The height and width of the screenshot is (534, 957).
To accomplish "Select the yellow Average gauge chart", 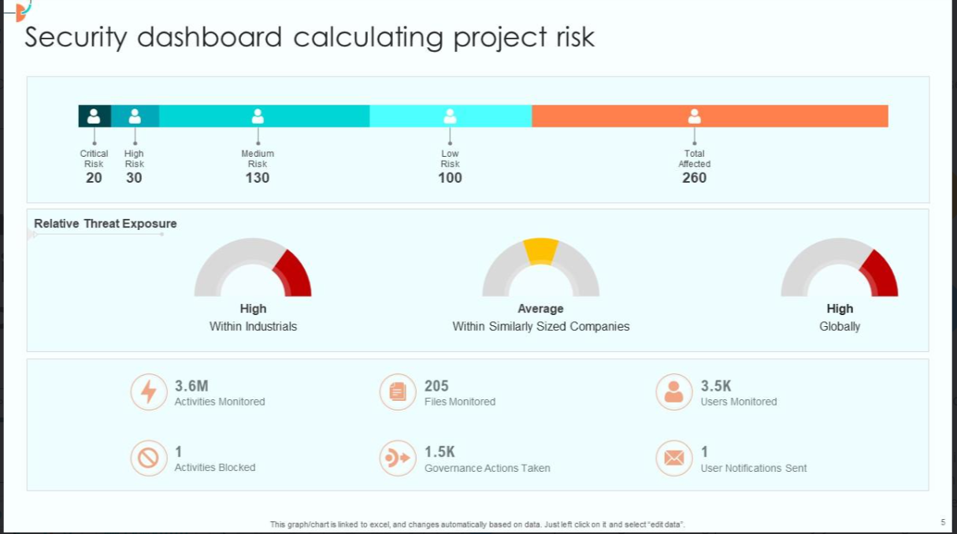I will tap(541, 267).
